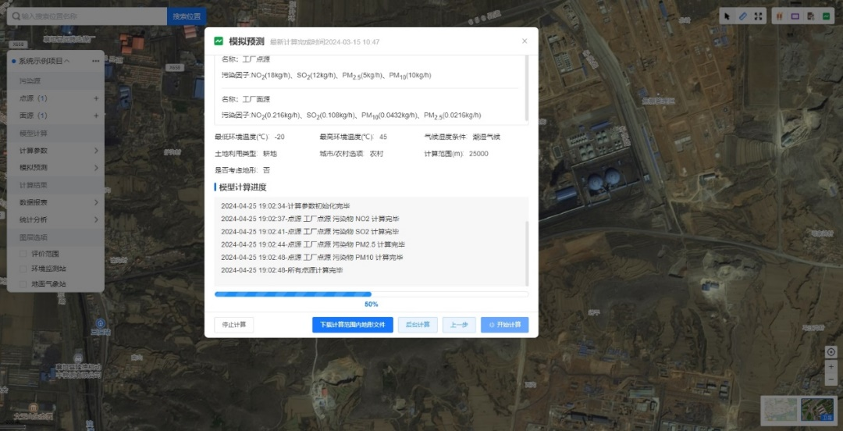Image resolution: width=843 pixels, height=431 pixels.
Task: Add a new 点源 with plus icon
Action: click(96, 98)
